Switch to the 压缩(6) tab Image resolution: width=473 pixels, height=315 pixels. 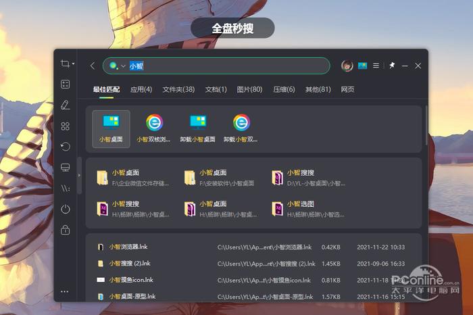[x=284, y=89]
